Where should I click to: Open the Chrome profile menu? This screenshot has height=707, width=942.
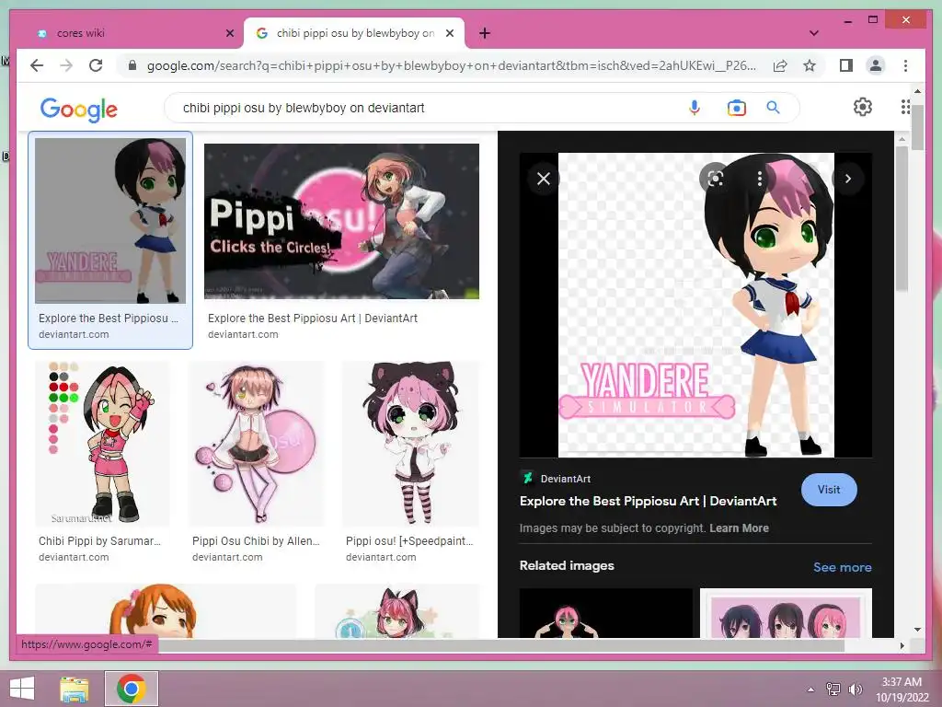[876, 65]
